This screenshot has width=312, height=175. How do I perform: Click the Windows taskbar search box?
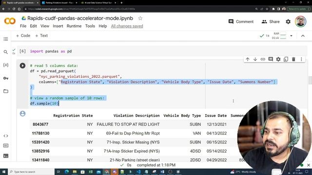click(31, 172)
